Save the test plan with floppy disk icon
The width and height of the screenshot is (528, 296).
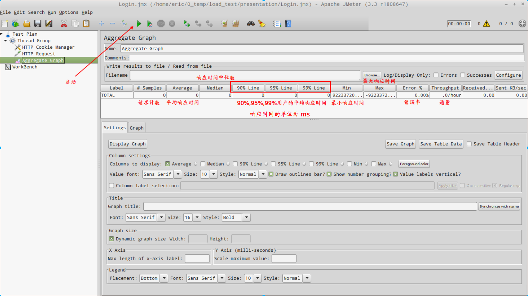[x=38, y=23]
